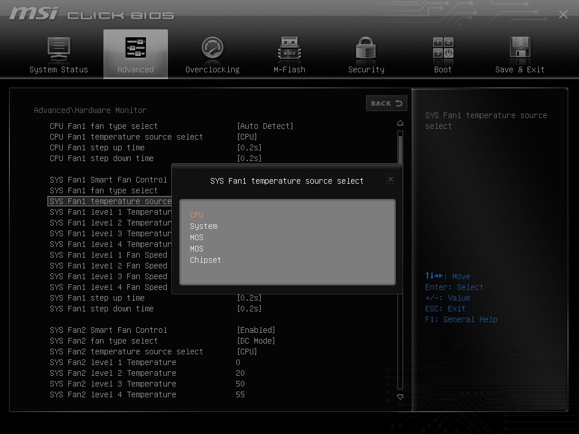Choose Chipset as temperature source

click(x=205, y=260)
